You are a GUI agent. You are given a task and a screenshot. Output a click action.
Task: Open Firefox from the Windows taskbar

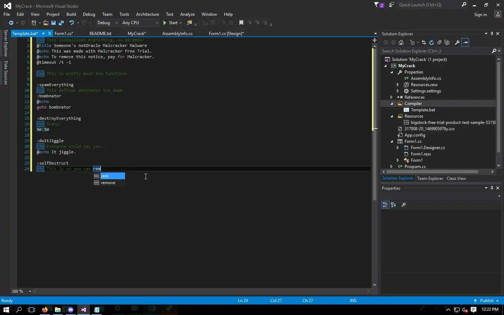(x=45, y=310)
